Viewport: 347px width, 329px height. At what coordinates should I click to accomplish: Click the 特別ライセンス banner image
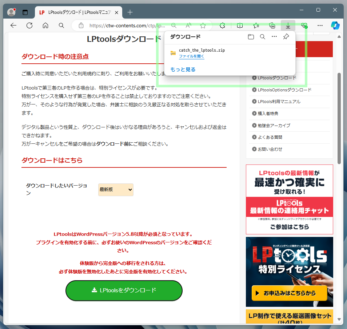[290, 272]
